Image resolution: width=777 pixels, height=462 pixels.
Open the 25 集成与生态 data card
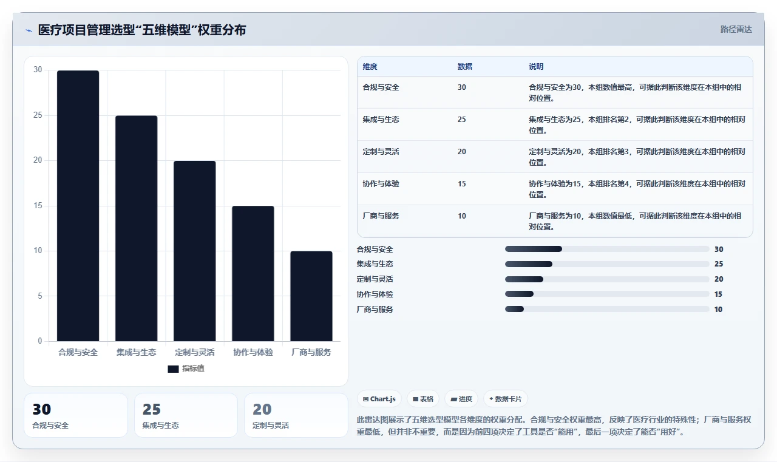click(186, 415)
